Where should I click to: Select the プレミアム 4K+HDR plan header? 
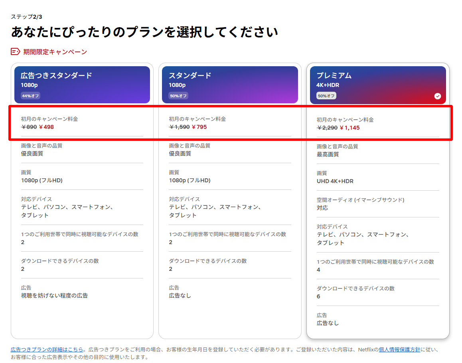point(377,85)
